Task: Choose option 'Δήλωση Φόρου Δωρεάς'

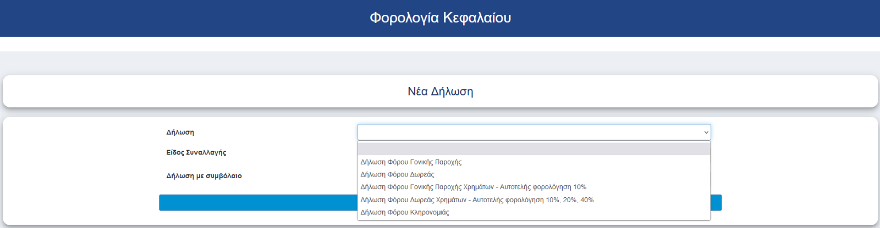Action: point(534,175)
